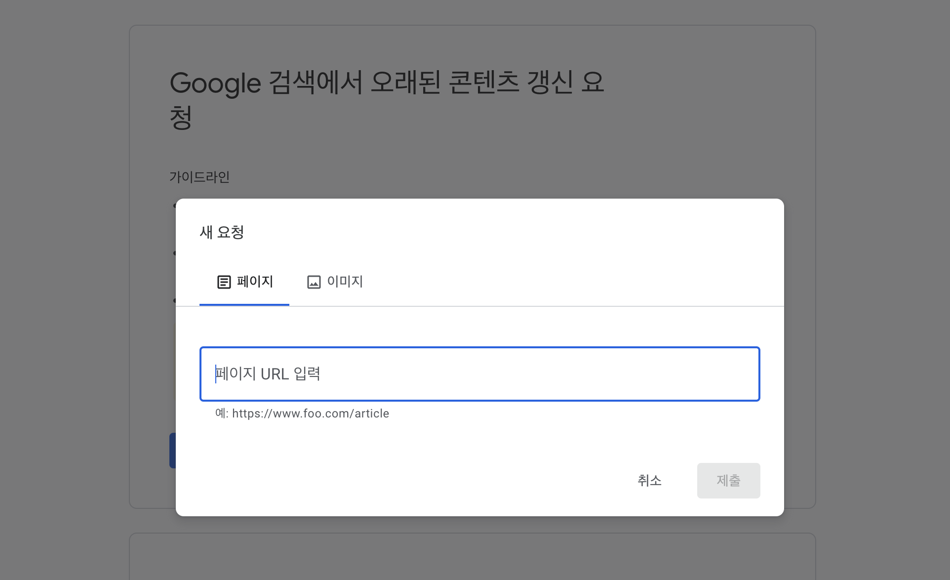Click the example URL https://www.foo.com/article
This screenshot has width=950, height=580.
pyautogui.click(x=310, y=414)
